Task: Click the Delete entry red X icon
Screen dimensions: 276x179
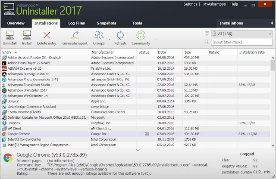Action: point(47,35)
